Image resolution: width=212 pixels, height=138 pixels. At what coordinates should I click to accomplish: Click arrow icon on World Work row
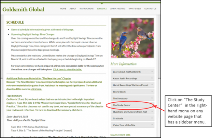(x=152, y=91)
